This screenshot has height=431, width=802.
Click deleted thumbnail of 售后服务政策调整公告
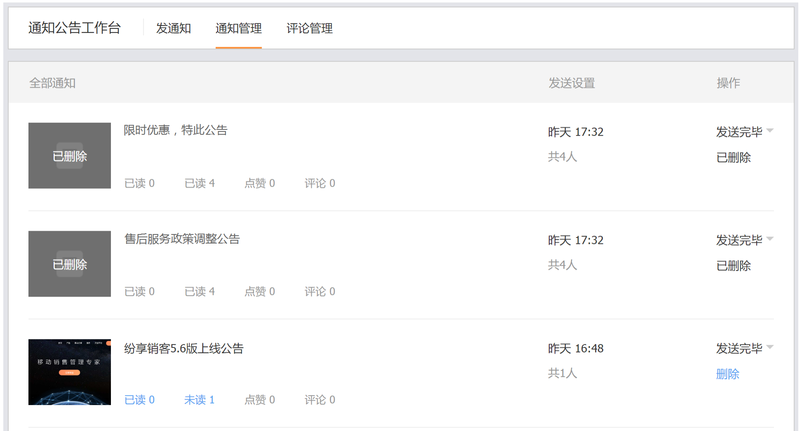(70, 264)
